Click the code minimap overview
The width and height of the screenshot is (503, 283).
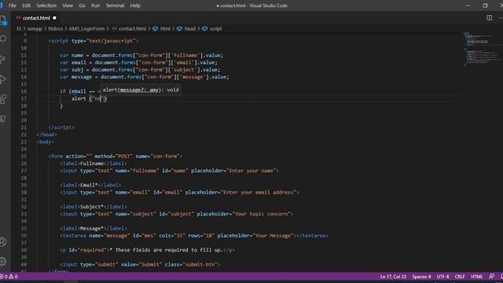click(x=481, y=49)
